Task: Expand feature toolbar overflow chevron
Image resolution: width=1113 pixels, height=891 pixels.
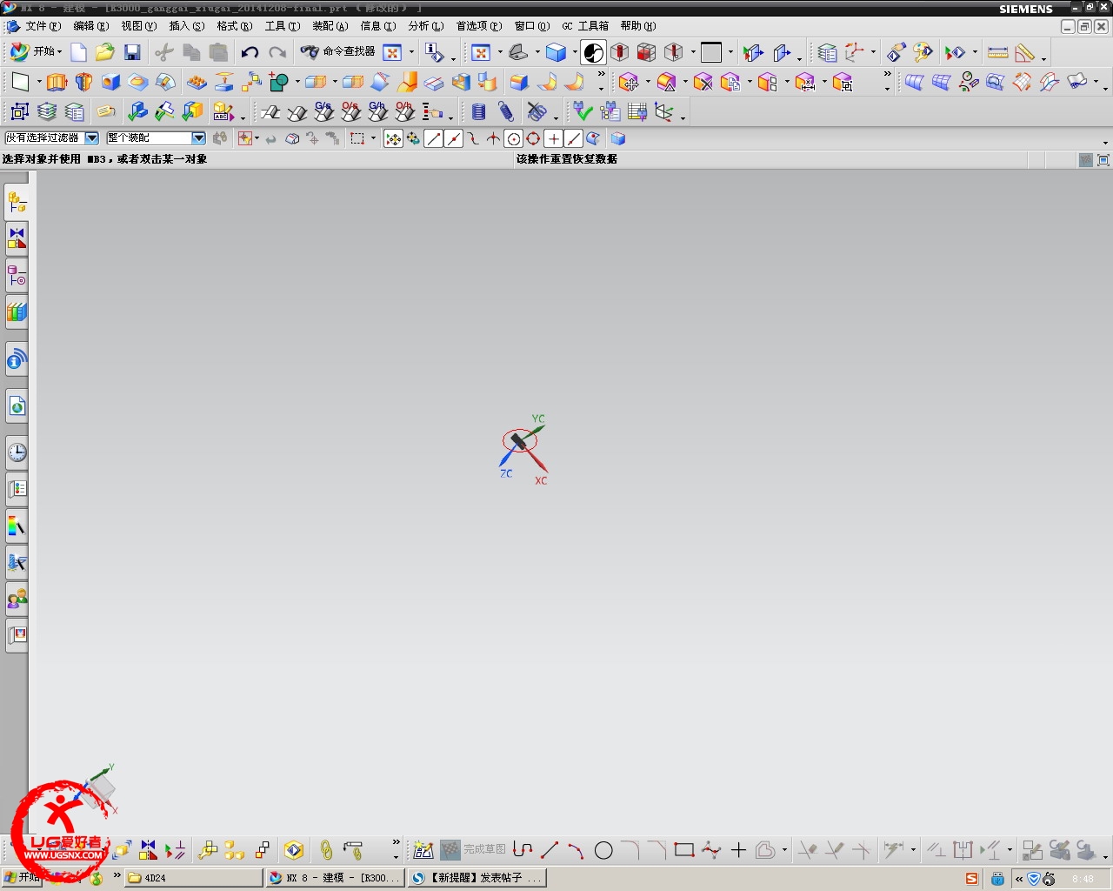Action: [x=601, y=75]
